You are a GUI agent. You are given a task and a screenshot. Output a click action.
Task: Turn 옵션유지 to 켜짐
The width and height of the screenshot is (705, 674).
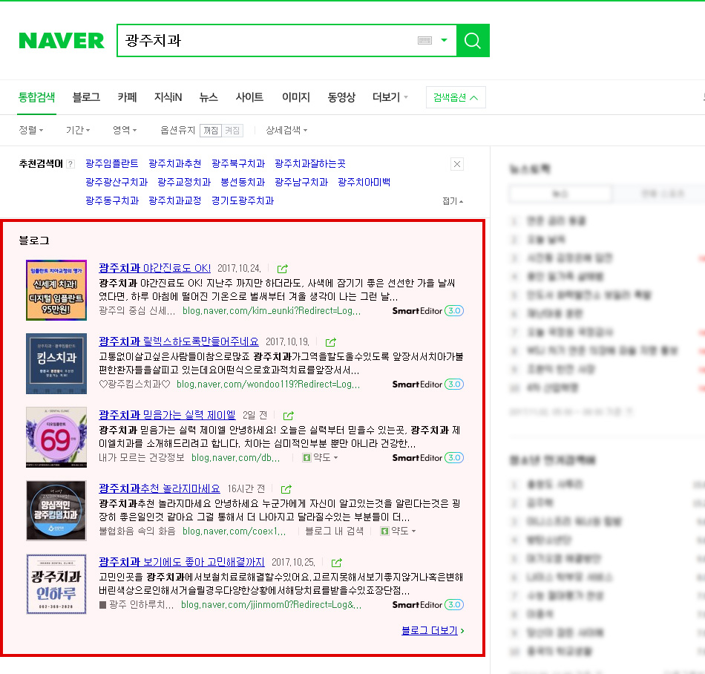coord(231,129)
